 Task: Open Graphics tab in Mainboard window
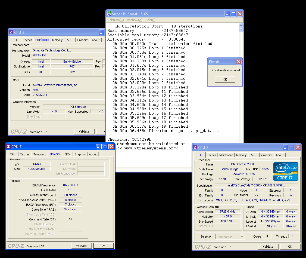(83, 40)
